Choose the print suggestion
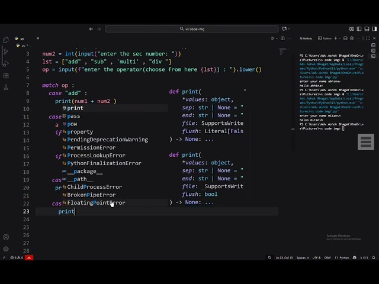 (115, 108)
